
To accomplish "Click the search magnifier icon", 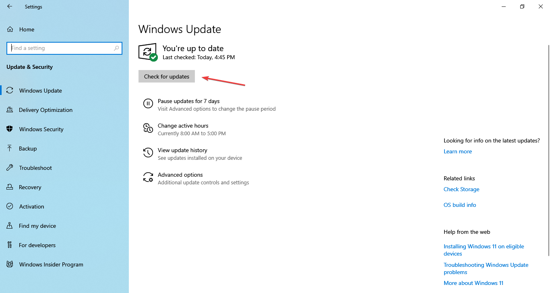I will click(x=116, y=48).
